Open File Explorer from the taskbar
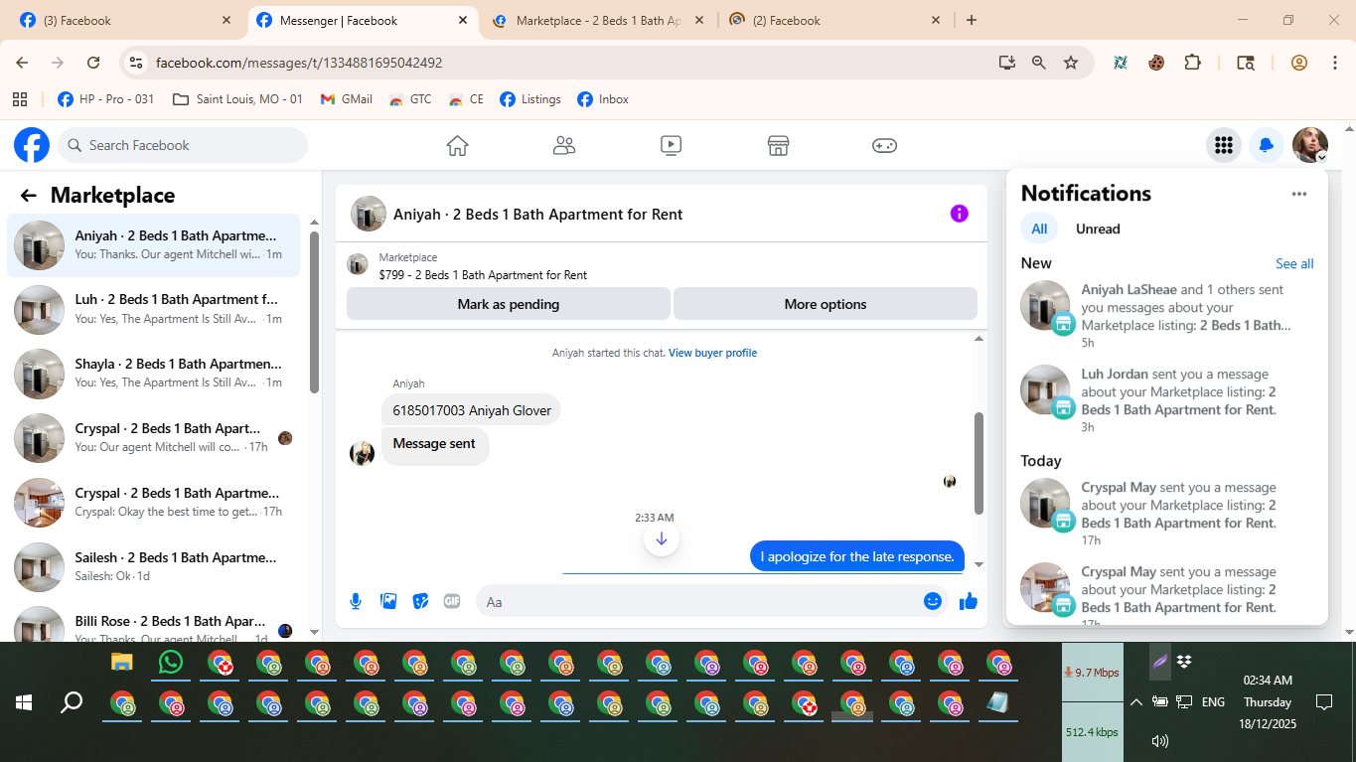This screenshot has width=1356, height=762. 122,663
